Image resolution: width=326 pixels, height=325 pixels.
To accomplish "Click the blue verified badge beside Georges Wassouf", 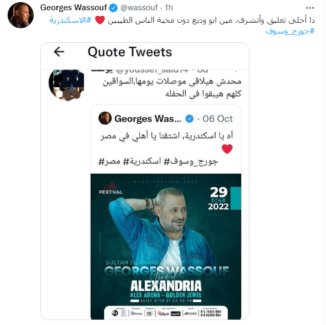I will coord(114,8).
